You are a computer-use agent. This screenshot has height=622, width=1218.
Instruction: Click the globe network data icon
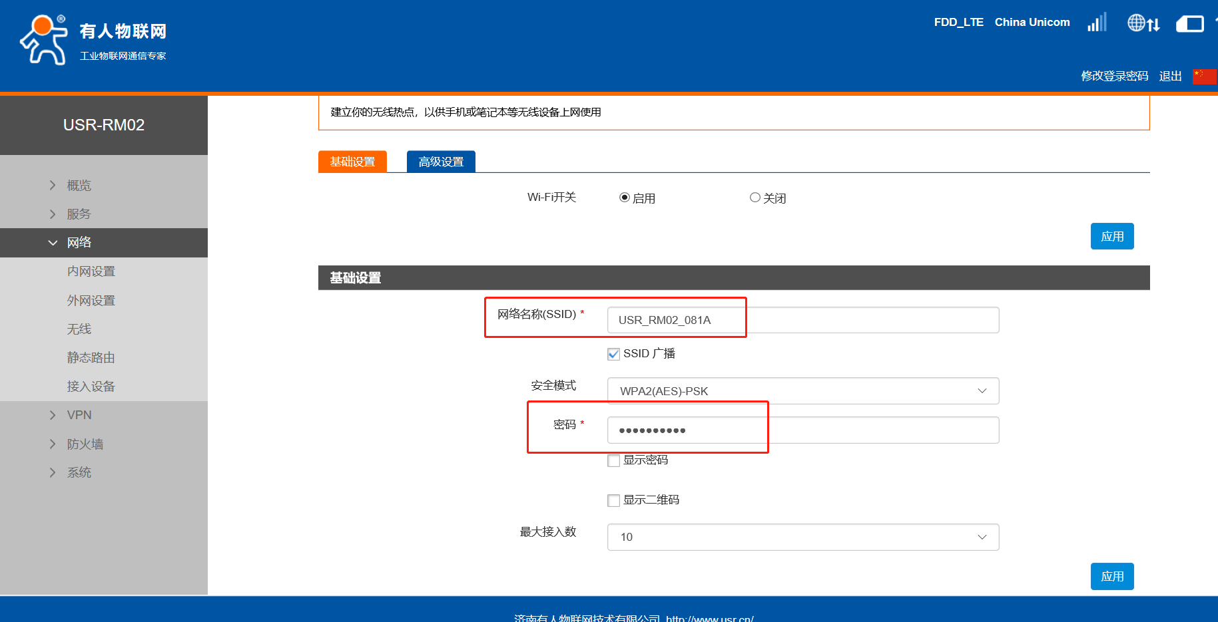(x=1143, y=23)
